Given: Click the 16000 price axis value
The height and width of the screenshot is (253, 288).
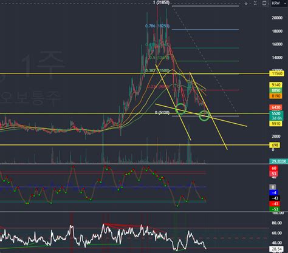Looking at the screenshot, I should pyautogui.click(x=277, y=44).
